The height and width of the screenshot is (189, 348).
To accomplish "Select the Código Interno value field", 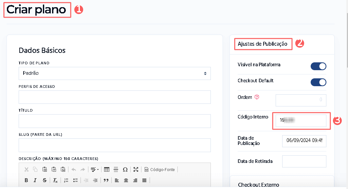I will click(x=301, y=120).
